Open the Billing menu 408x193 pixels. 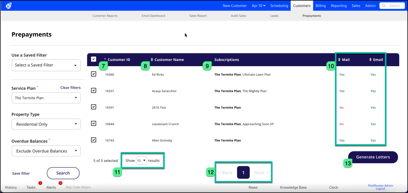(321, 6)
